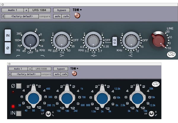Click auto button in URS 550B window
Viewport: 178px width, 123px height.
point(57,74)
